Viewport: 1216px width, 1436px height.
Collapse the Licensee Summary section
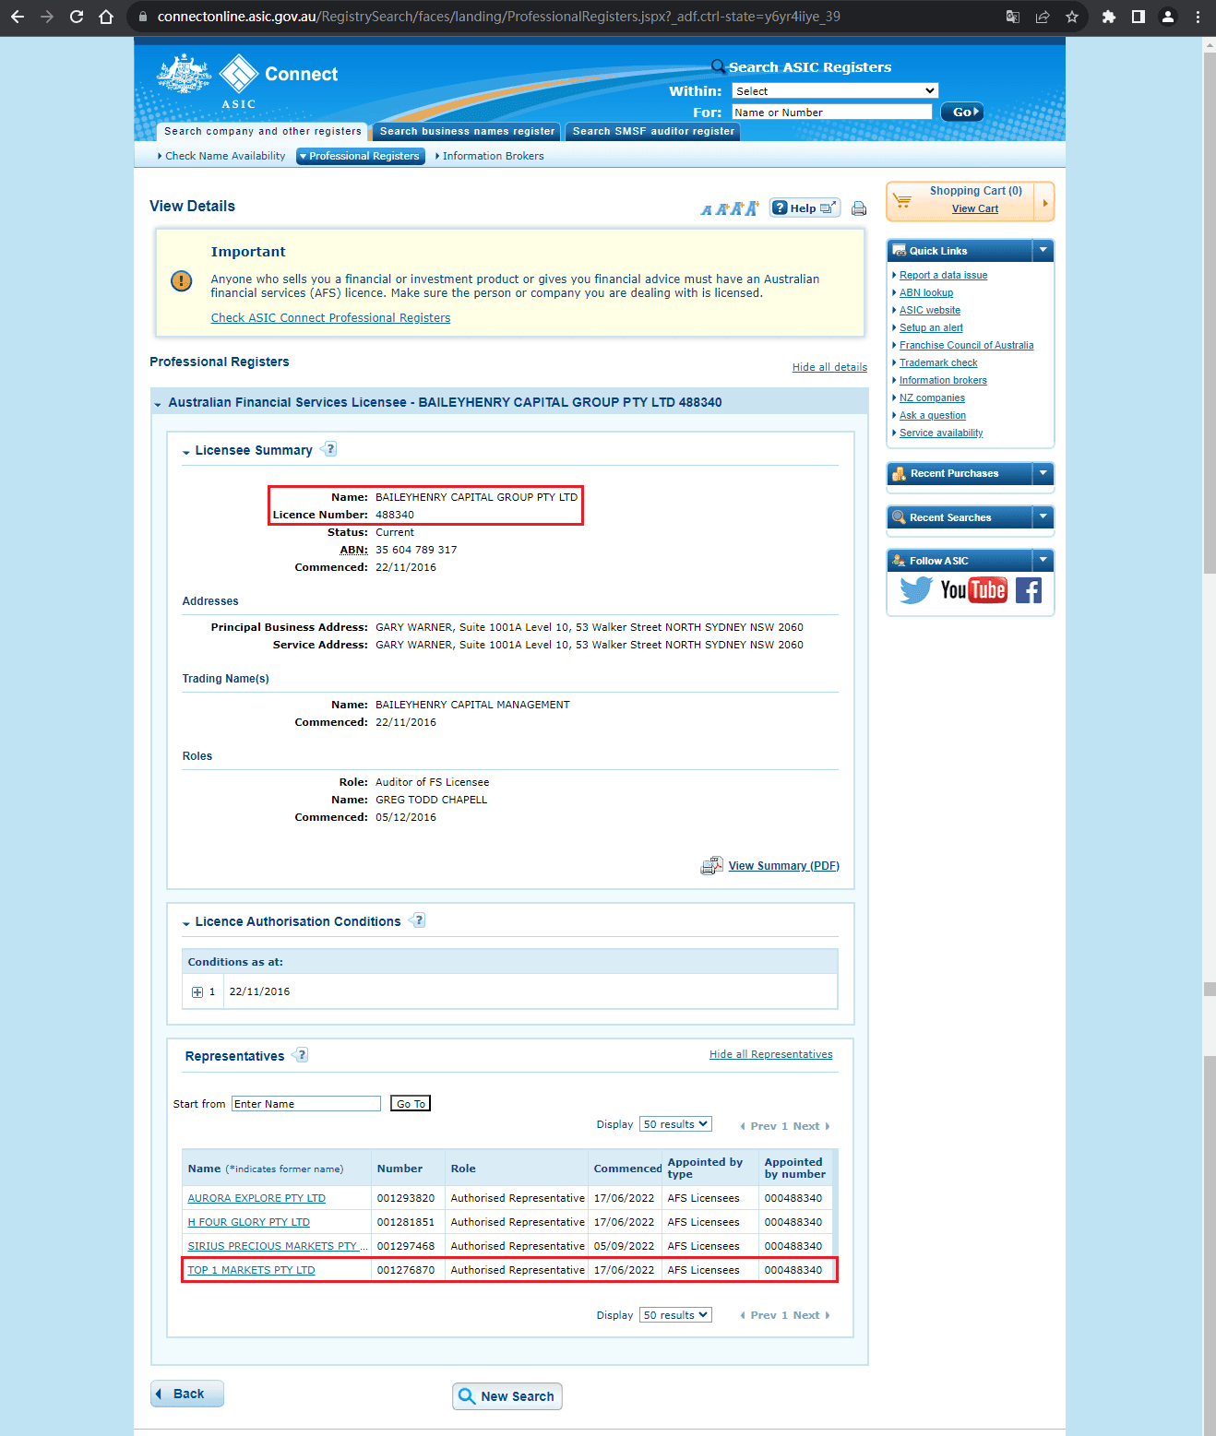(x=186, y=452)
